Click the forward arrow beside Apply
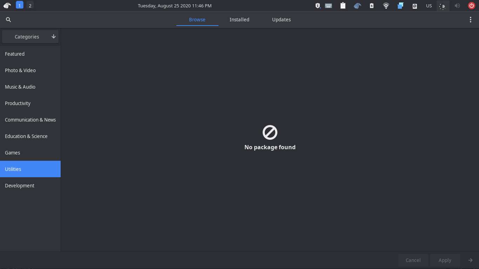This screenshot has height=269, width=479. 471,260
